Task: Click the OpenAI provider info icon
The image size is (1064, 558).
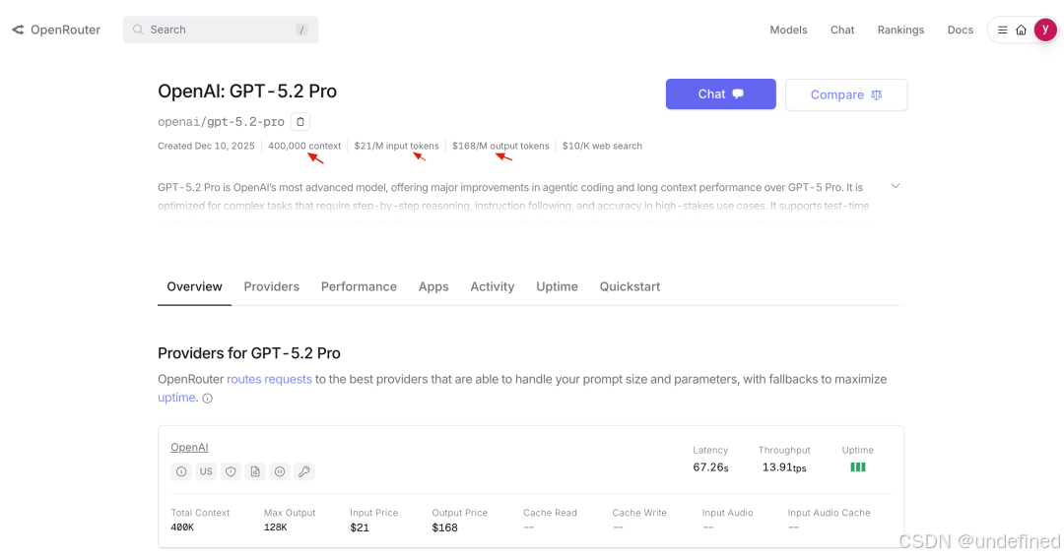Action: (181, 472)
